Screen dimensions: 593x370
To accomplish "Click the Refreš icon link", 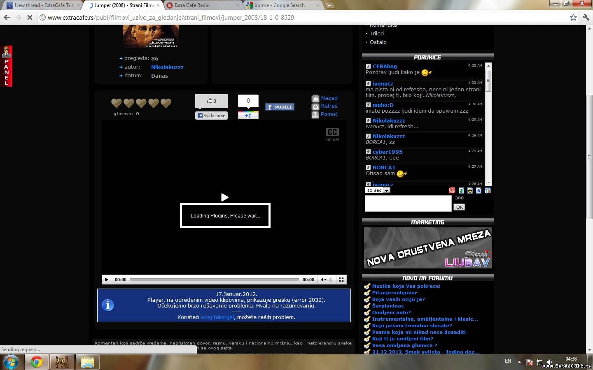I will pyautogui.click(x=316, y=106).
